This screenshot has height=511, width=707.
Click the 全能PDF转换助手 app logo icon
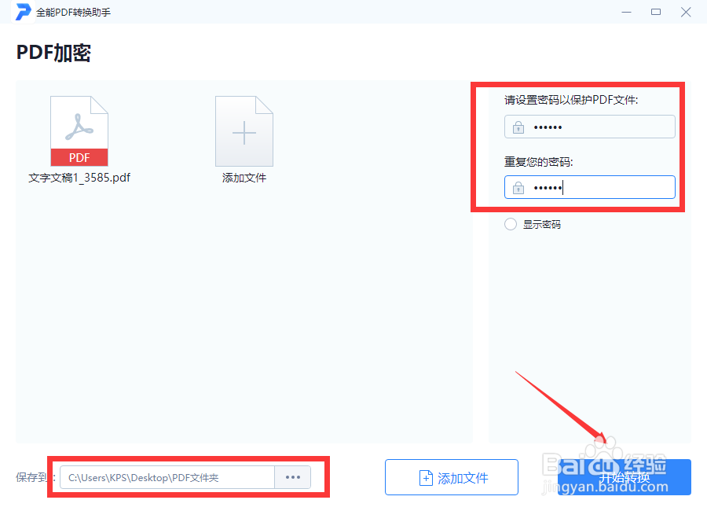22,12
